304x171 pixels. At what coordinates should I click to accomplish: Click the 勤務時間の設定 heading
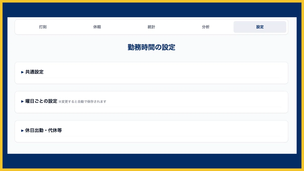point(151,47)
